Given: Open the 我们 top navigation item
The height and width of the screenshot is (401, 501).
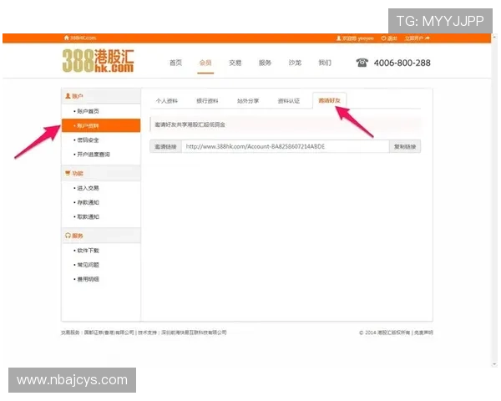Looking at the screenshot, I should 325,63.
